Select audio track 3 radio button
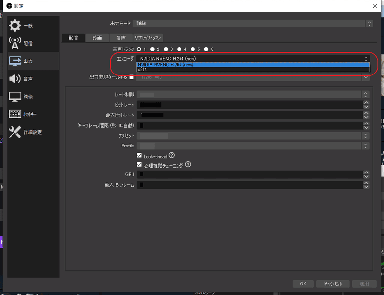Image resolution: width=384 pixels, height=295 pixels. coord(166,49)
